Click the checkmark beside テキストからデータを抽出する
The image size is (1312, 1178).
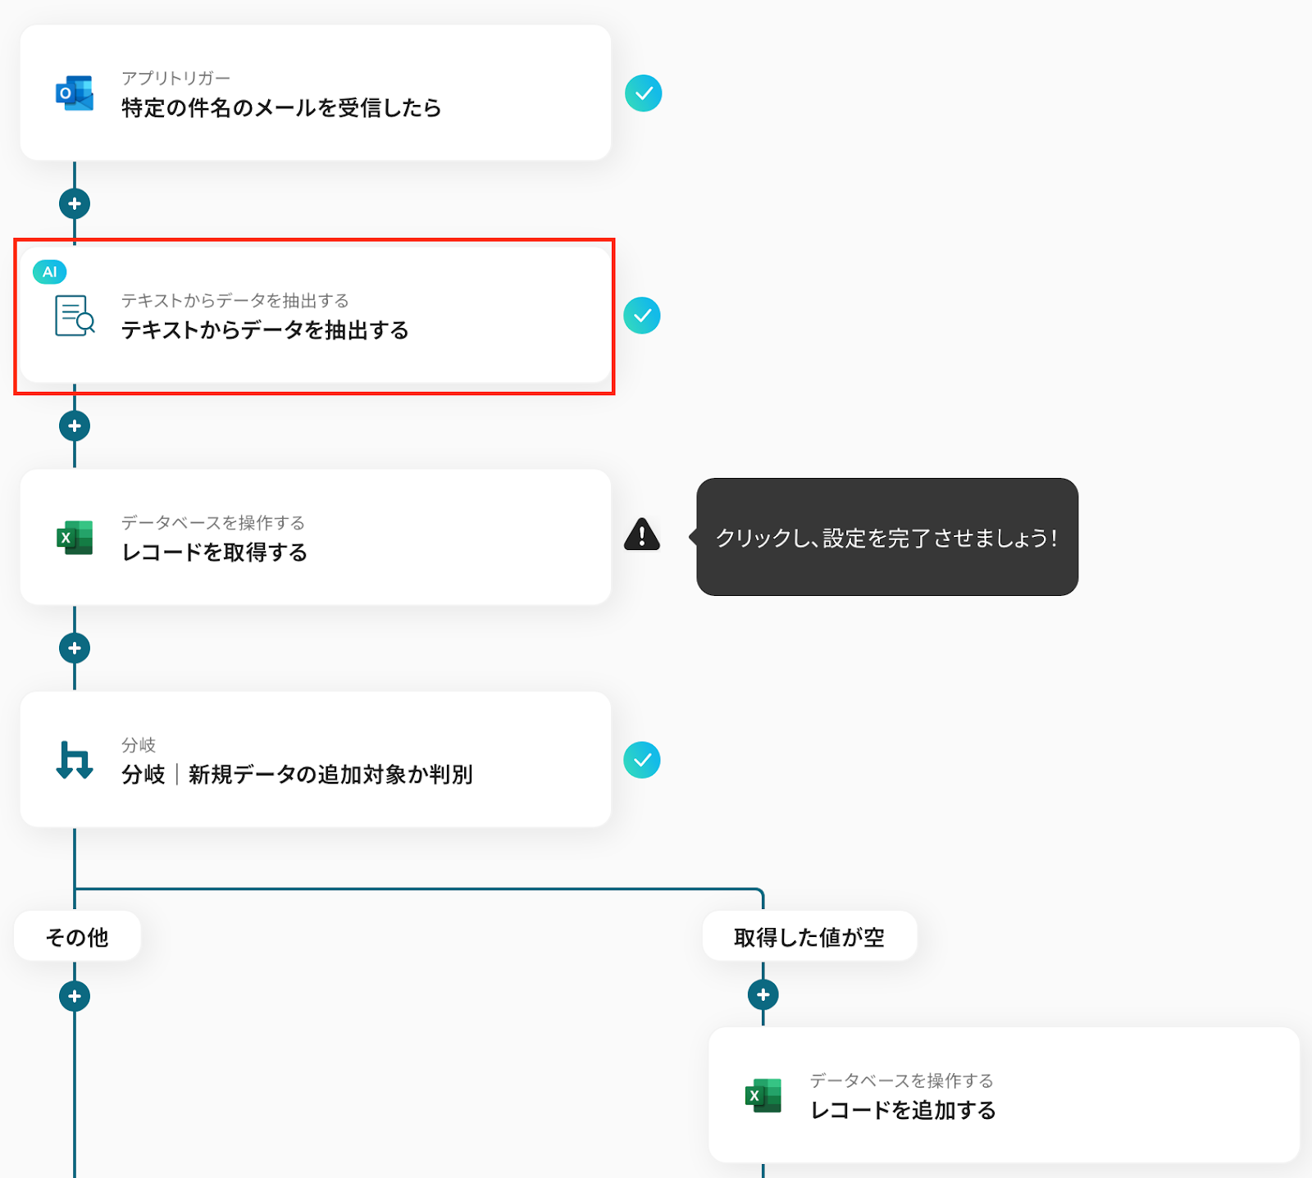[642, 316]
